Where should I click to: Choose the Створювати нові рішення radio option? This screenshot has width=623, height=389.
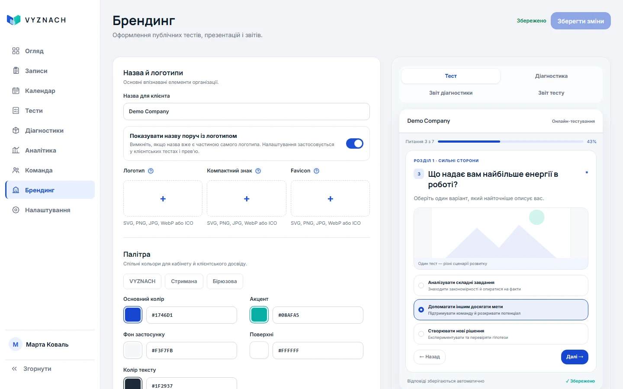tap(501, 334)
